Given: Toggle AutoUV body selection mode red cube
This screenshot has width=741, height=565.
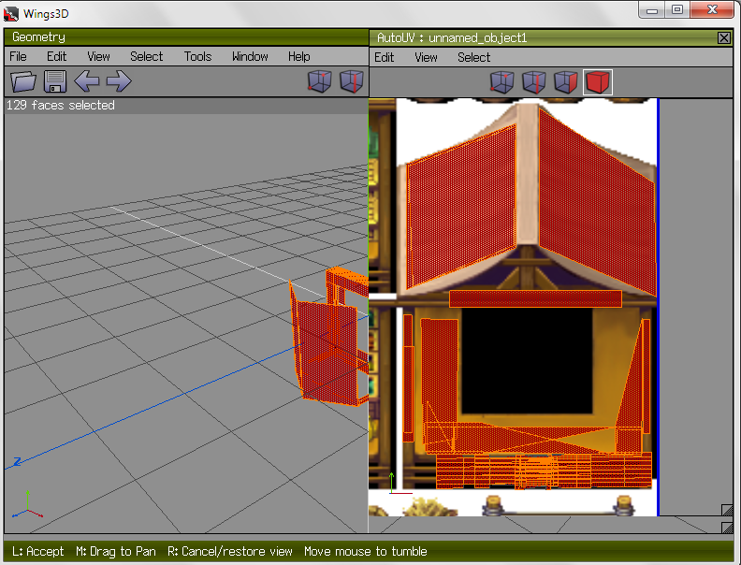Looking at the screenshot, I should pyautogui.click(x=597, y=82).
